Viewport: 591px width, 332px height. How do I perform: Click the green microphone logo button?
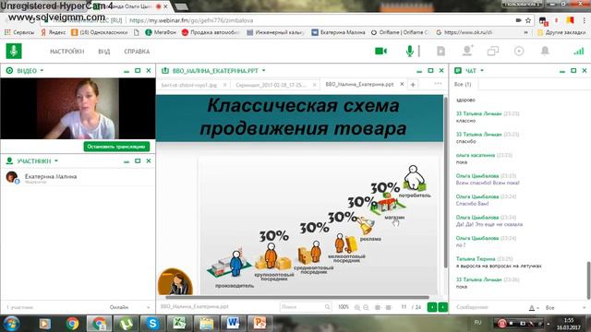pos(14,51)
